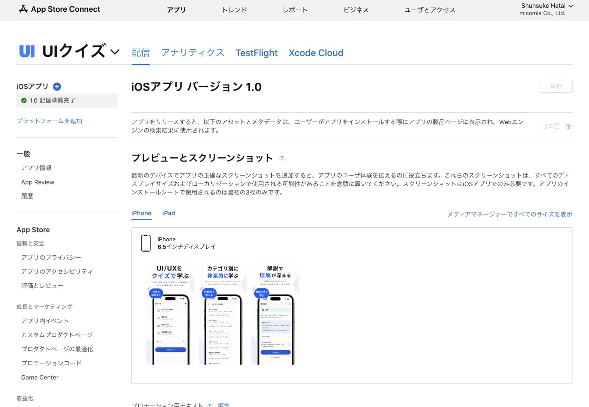
Task: Select the iPhone screenshots tab
Action: coord(141,213)
